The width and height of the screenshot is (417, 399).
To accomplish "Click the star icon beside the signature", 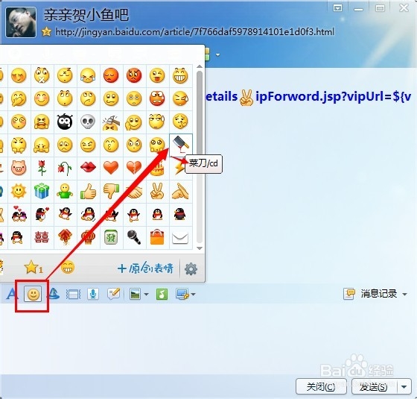I will click(x=46, y=31).
